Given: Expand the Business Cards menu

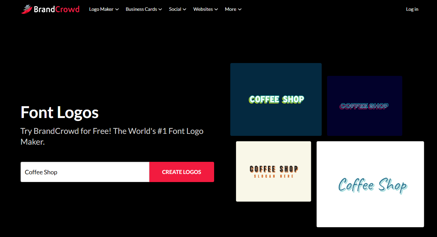Looking at the screenshot, I should point(144,9).
